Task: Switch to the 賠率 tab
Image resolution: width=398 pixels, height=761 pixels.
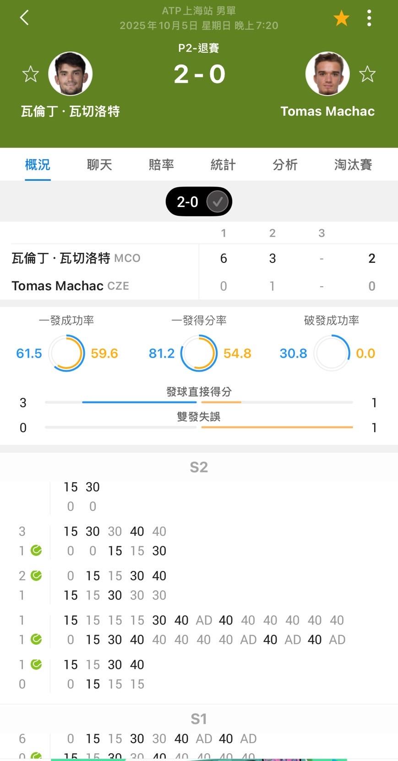Action: pyautogui.click(x=161, y=165)
